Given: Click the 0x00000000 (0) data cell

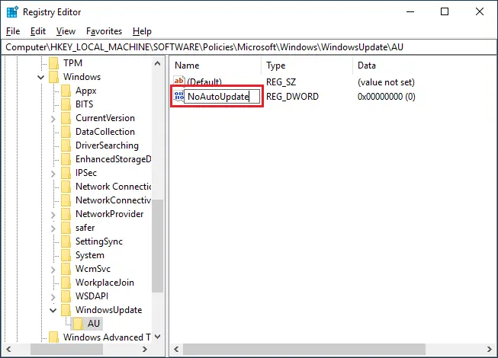Looking at the screenshot, I should (x=386, y=97).
